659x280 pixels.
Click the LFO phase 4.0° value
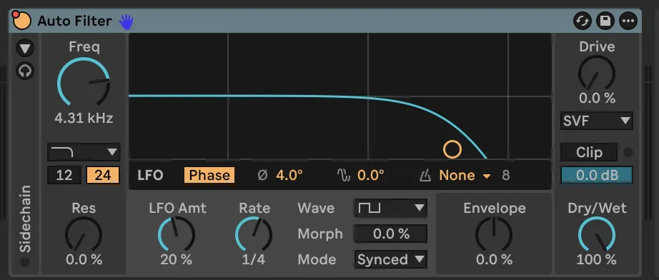coord(289,175)
